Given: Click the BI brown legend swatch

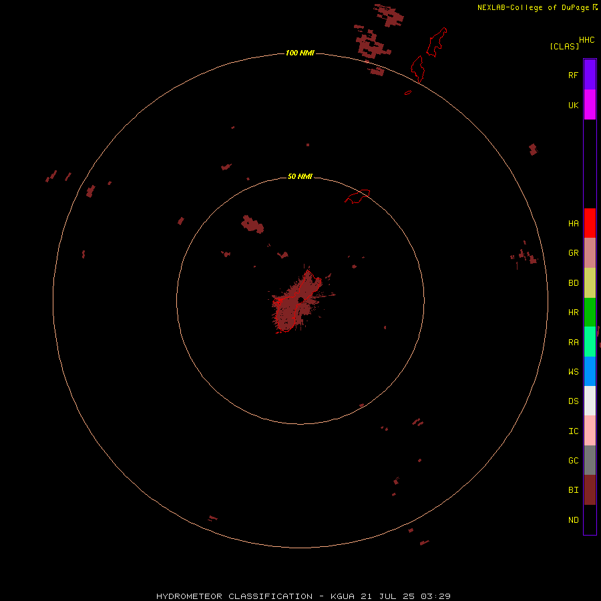Looking at the screenshot, I should click(x=590, y=490).
